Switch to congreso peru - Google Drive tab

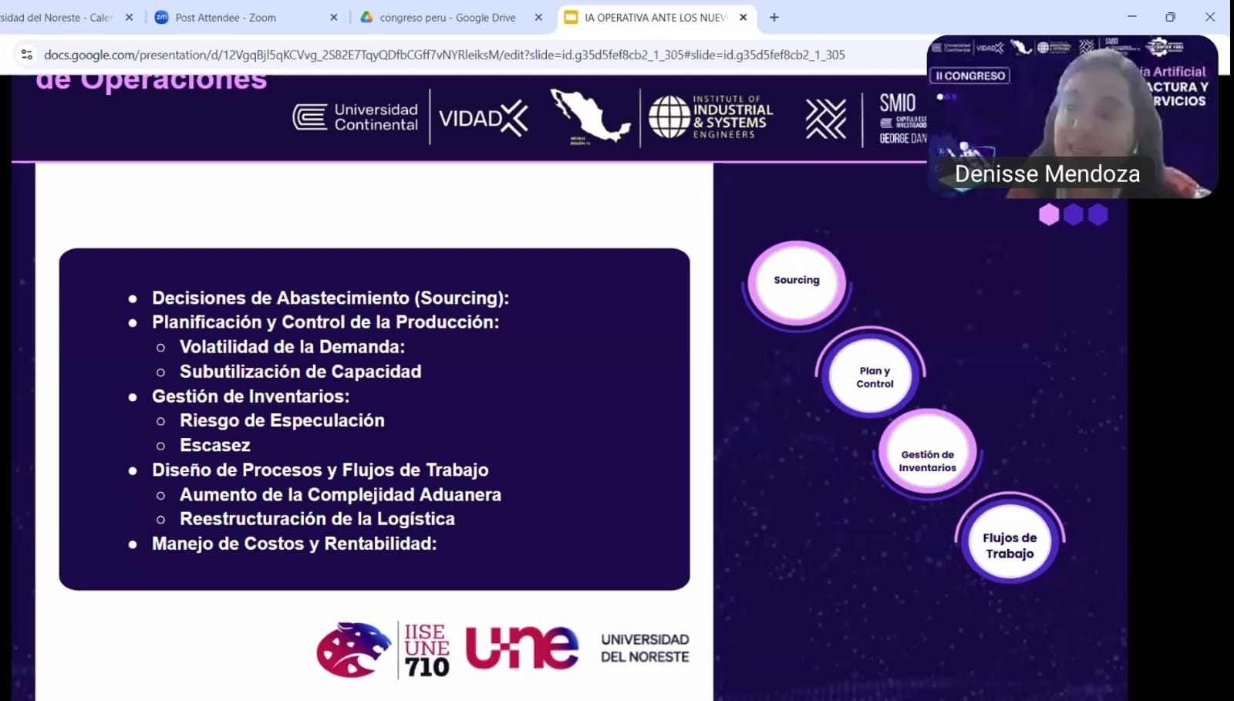[x=447, y=17]
